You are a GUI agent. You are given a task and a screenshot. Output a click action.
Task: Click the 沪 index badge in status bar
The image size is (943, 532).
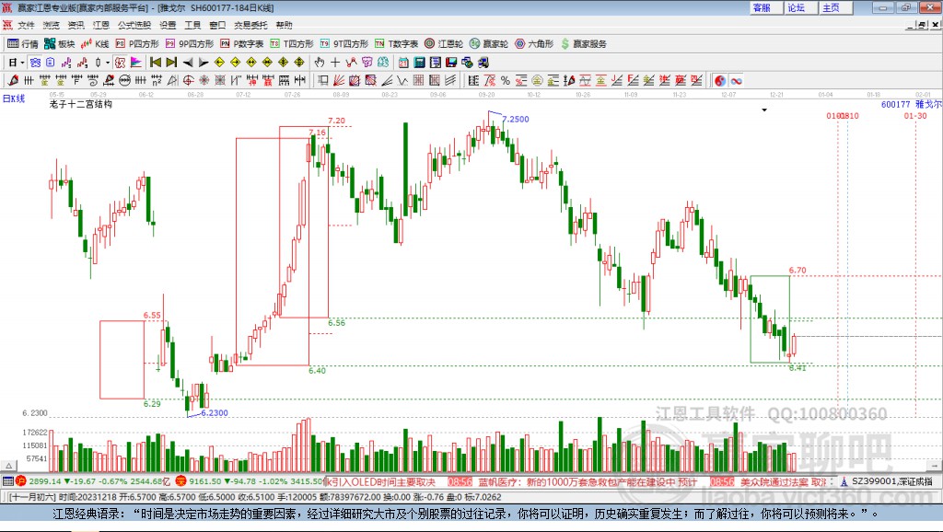click(x=21, y=480)
